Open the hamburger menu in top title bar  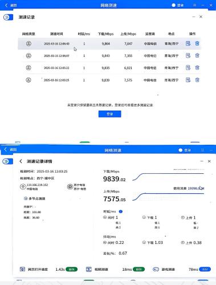(194, 5)
